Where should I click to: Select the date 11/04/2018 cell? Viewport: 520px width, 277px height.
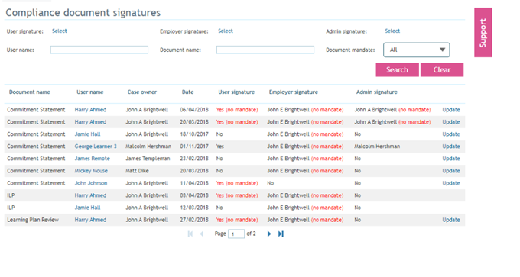pyautogui.click(x=194, y=183)
